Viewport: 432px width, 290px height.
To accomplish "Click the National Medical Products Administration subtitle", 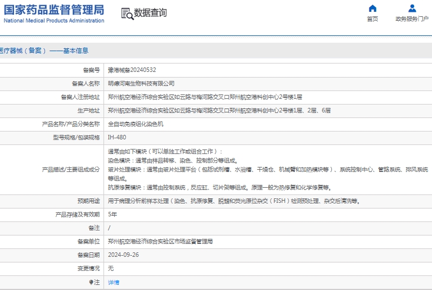I will pyautogui.click(x=54, y=21).
